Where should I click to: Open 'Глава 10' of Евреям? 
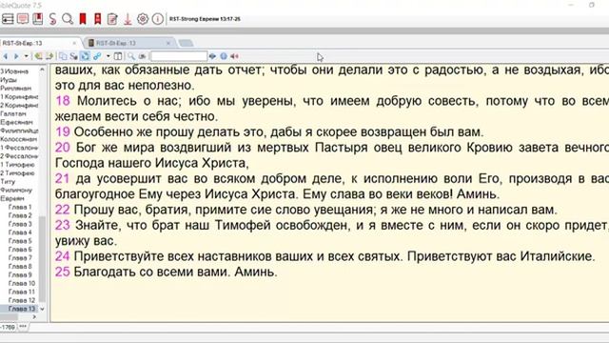point(22,283)
